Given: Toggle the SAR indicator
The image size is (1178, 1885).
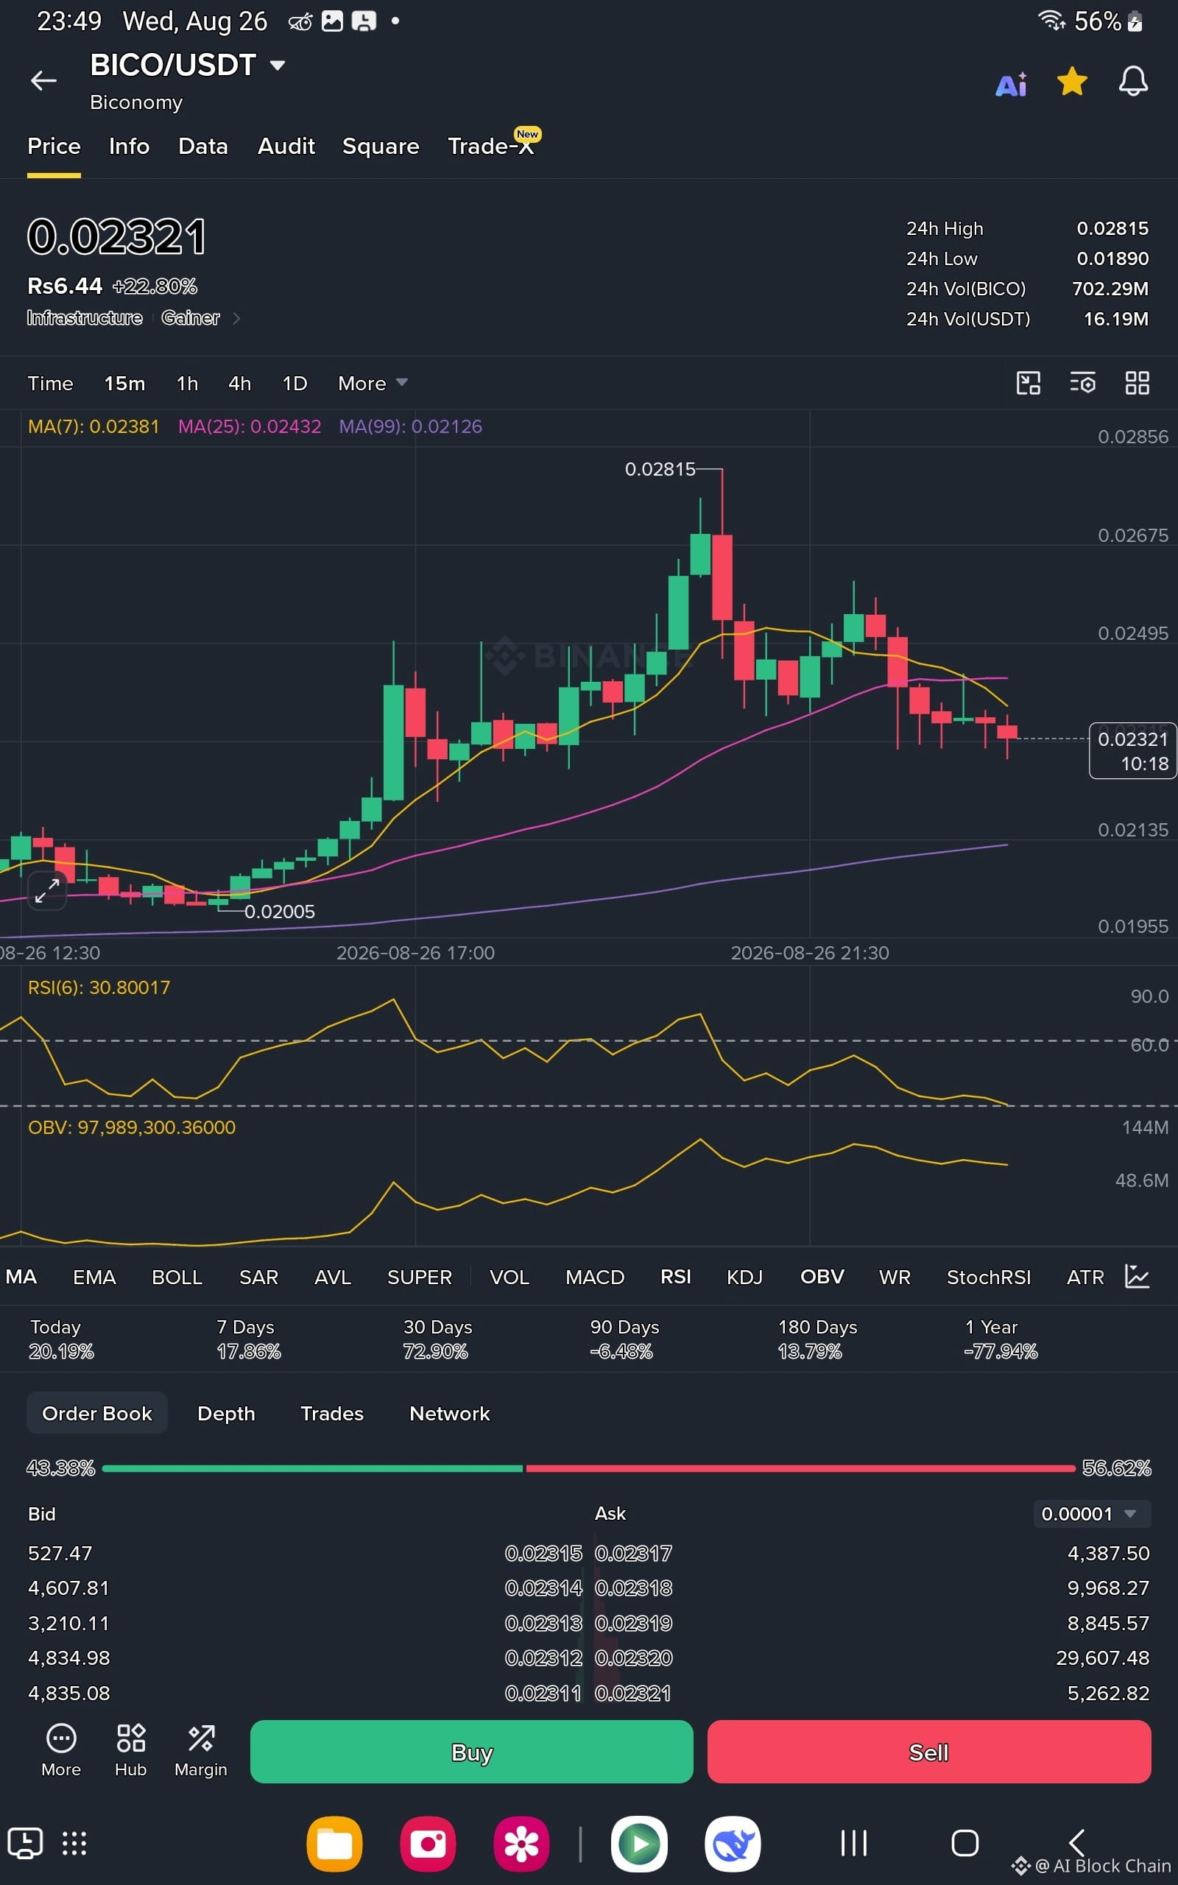Looking at the screenshot, I should click(258, 1277).
